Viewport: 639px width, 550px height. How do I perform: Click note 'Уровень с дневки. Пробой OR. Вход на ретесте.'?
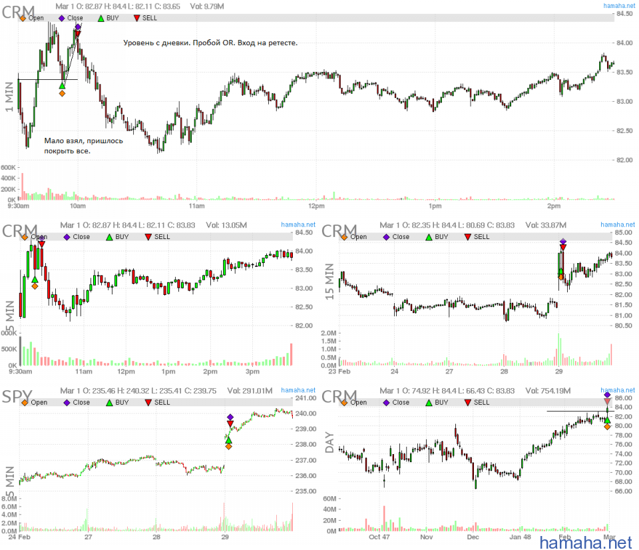click(210, 43)
